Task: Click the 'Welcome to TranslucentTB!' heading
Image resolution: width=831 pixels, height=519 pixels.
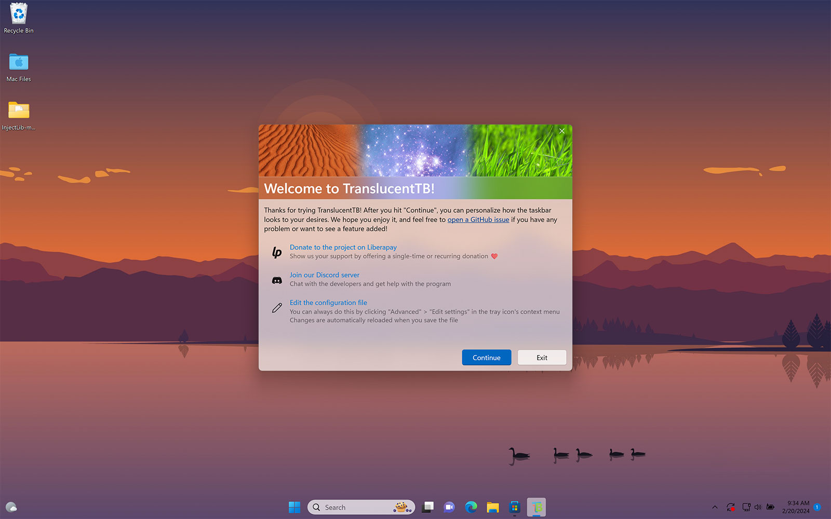Action: tap(349, 188)
